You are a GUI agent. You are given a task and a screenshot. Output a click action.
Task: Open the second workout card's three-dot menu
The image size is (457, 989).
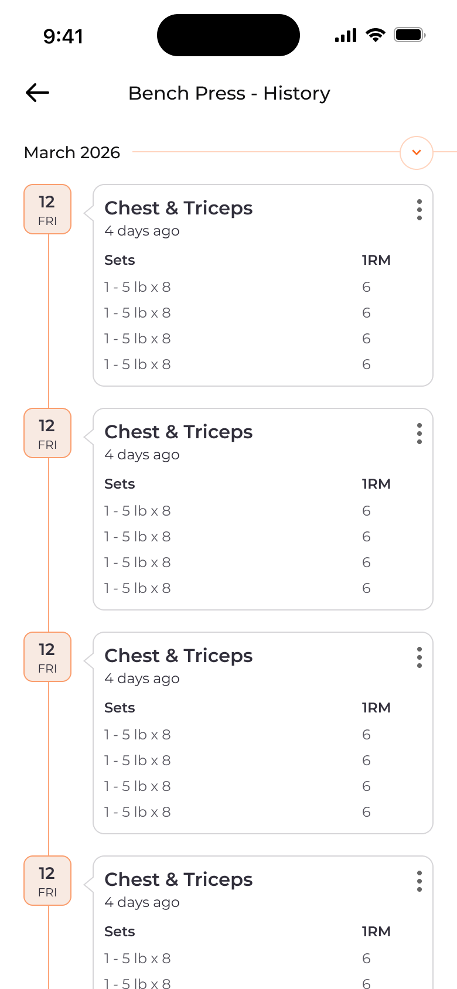420,434
